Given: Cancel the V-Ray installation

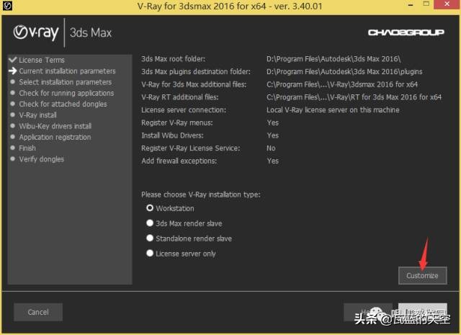Looking at the screenshot, I should coord(38,312).
